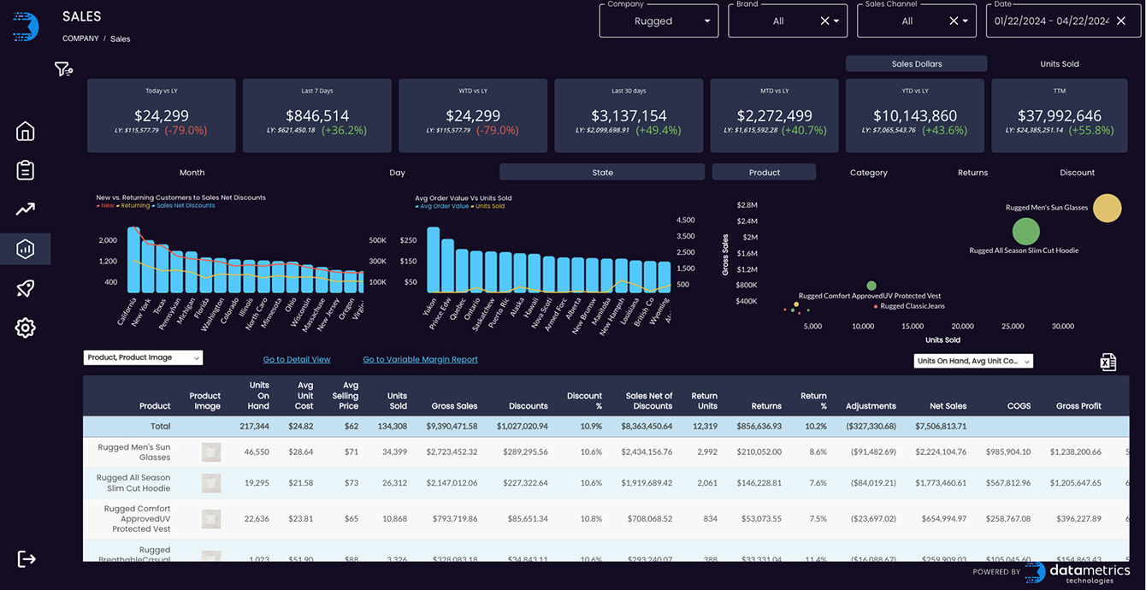Click yellow Rugged Men's Sun Glasses bubble
Image resolution: width=1146 pixels, height=590 pixels.
(1107, 209)
